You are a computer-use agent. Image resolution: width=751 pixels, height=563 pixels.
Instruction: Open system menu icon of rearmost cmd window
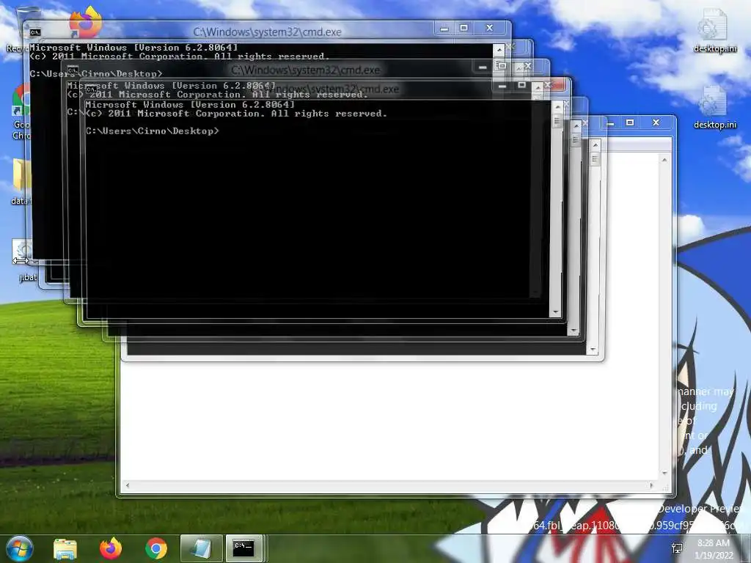coord(35,32)
